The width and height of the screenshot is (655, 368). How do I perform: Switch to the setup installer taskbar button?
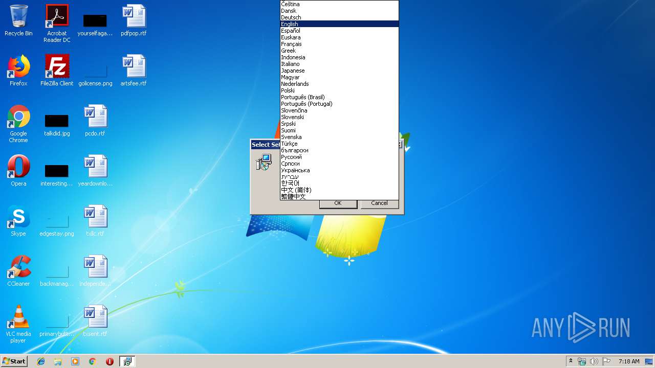[x=127, y=361]
